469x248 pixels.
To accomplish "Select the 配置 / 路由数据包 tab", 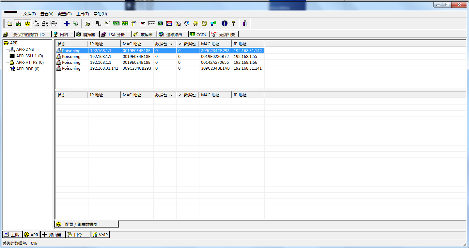I will click(x=86, y=224).
